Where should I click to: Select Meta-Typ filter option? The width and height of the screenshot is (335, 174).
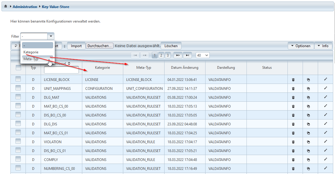[31, 59]
